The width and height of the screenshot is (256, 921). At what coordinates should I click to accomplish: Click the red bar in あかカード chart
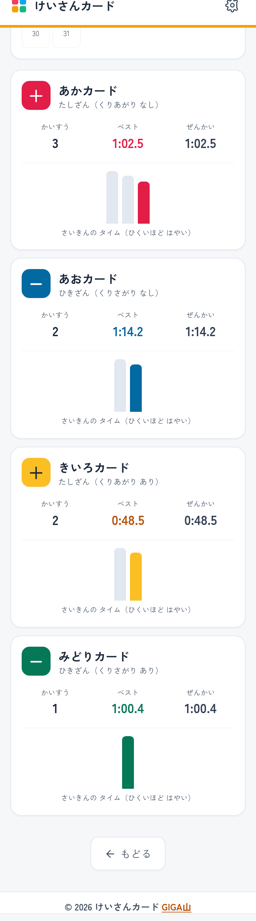click(144, 202)
